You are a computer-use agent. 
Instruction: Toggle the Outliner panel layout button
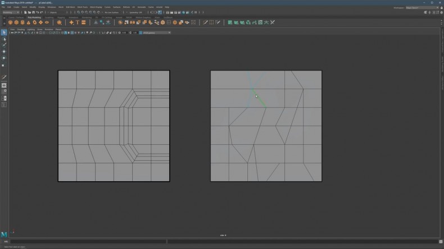[x=4, y=105]
